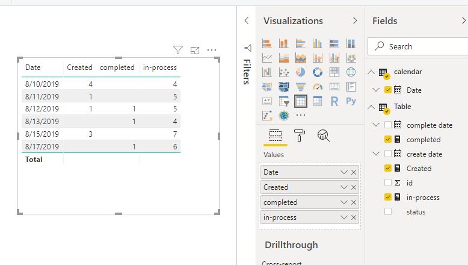Select the area chart visualization

pos(283,58)
